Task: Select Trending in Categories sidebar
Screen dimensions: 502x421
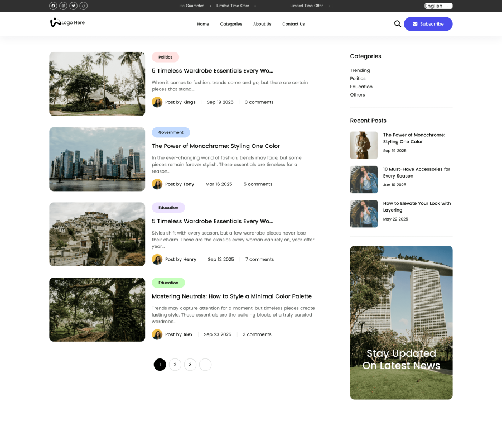Action: pos(360,70)
